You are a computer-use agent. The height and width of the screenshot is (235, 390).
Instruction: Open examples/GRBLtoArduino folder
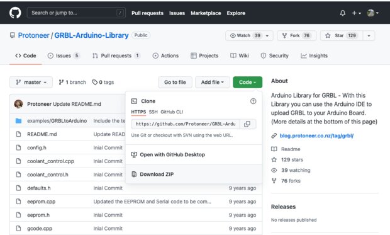click(57, 121)
